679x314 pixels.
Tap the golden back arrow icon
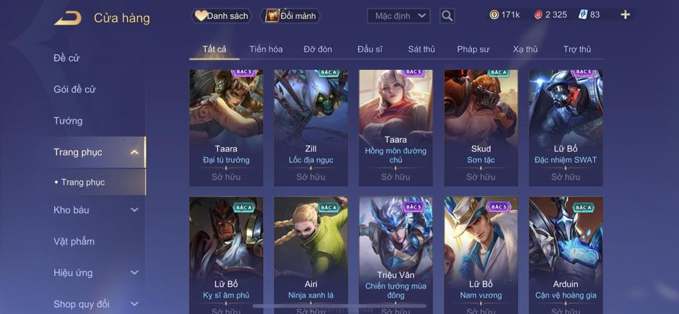click(68, 18)
